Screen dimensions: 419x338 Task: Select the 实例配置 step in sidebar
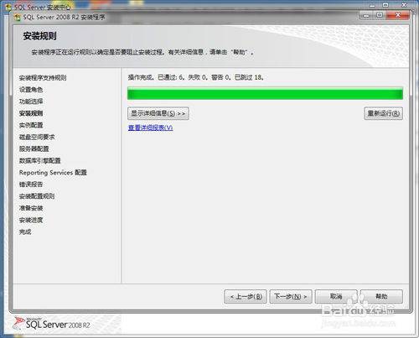tap(31, 125)
